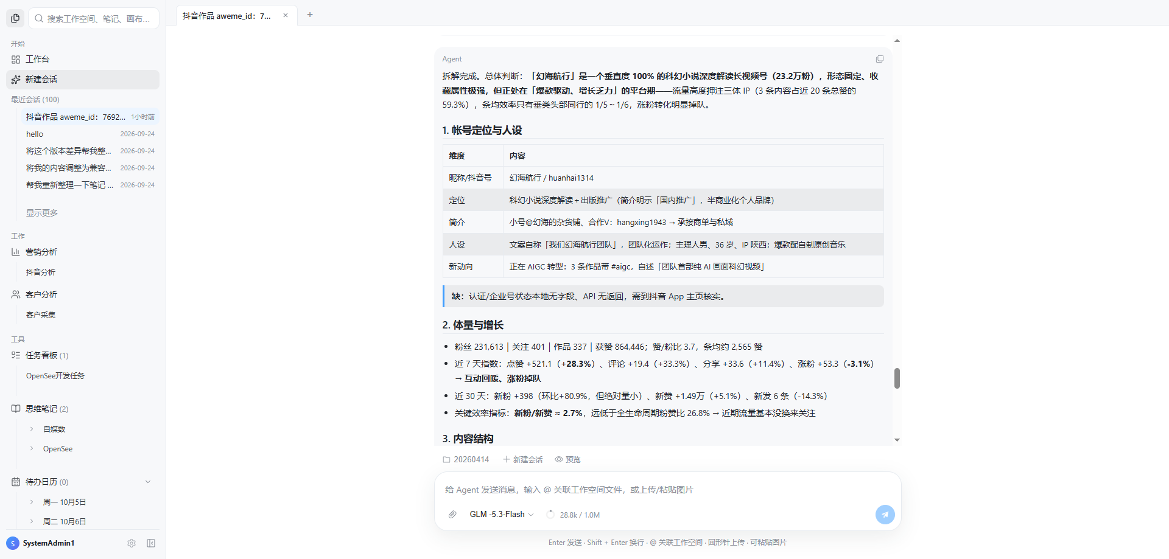1169x559 pixels.
Task: Click the paperclip attachment icon
Action: coord(452,515)
